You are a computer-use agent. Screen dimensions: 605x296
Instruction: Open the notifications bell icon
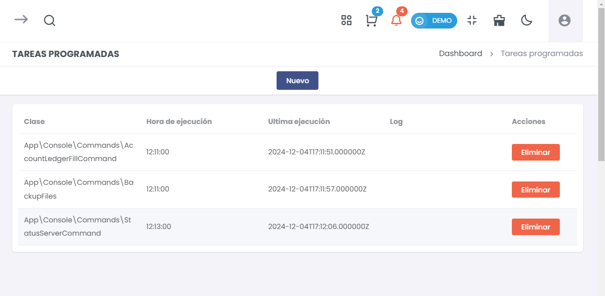396,20
